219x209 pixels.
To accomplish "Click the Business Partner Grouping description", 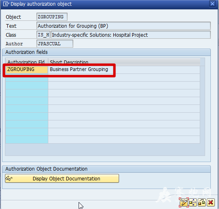I will 79,69.
